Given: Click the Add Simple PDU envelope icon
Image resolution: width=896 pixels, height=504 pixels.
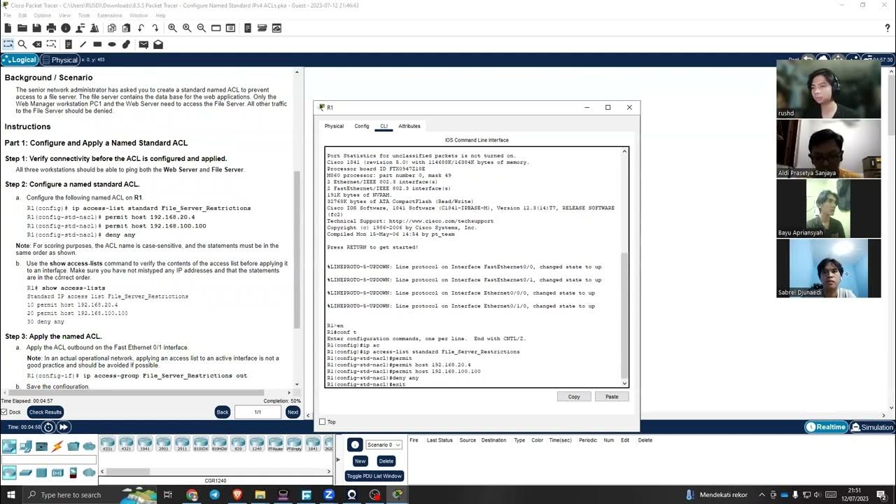Looking at the screenshot, I should pyautogui.click(x=143, y=44).
